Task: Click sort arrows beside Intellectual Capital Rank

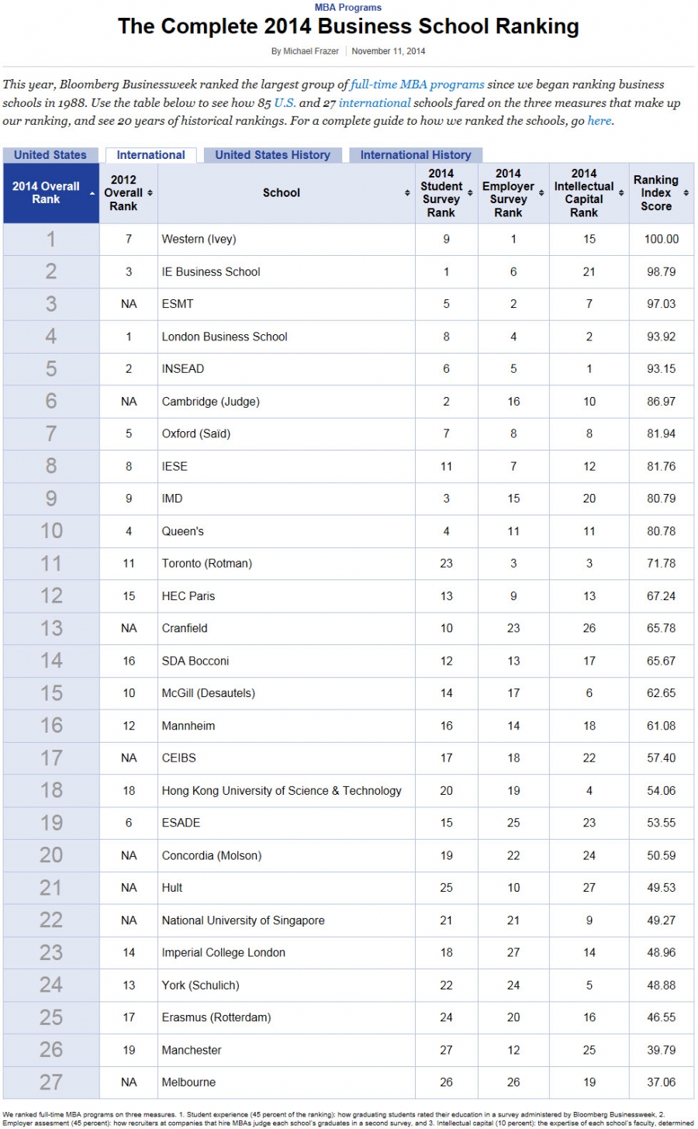Action: pos(621,193)
